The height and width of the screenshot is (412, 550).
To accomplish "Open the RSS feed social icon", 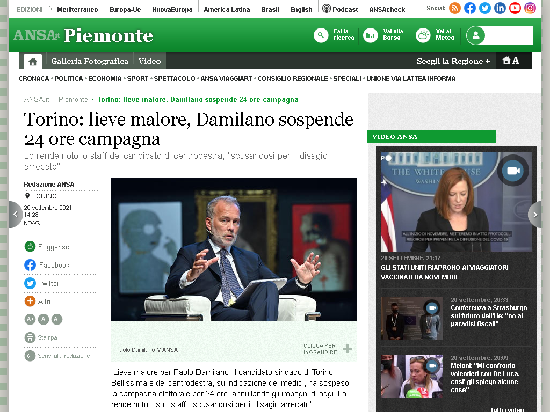I will [454, 8].
